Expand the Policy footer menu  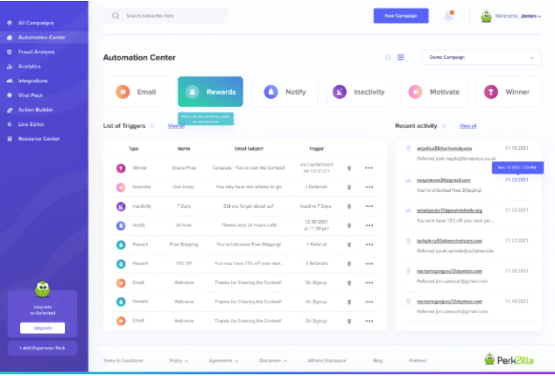pos(179,361)
